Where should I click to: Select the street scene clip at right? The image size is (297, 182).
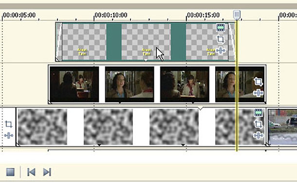click(x=282, y=127)
